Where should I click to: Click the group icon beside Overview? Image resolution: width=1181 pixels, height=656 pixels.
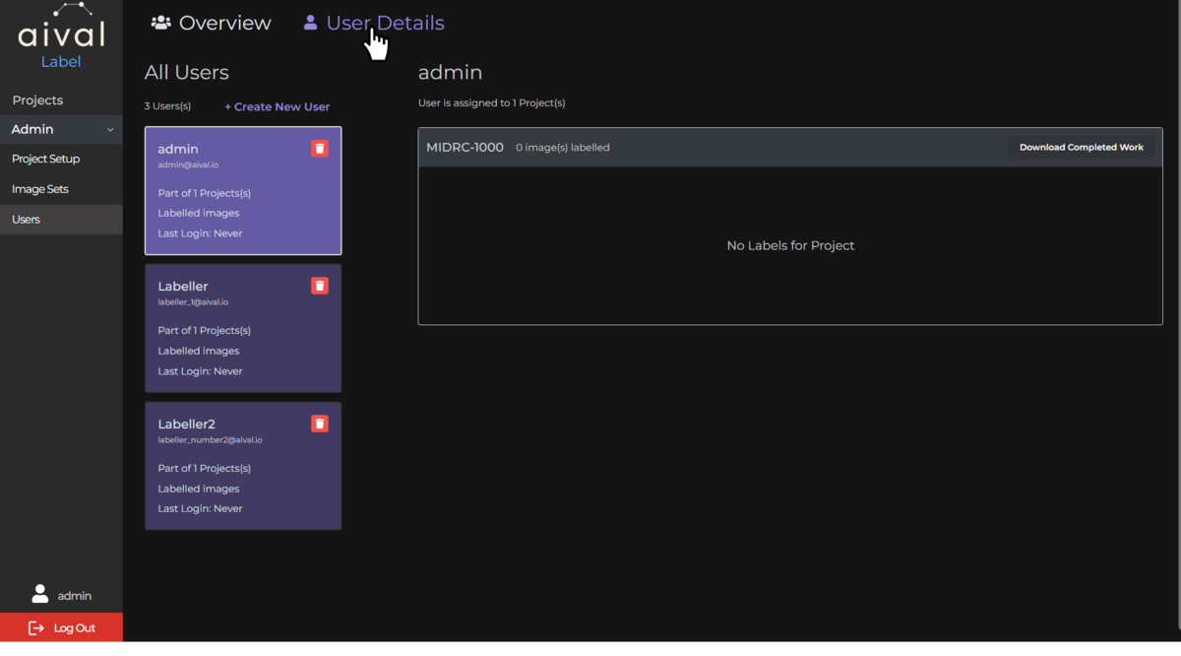coord(158,22)
